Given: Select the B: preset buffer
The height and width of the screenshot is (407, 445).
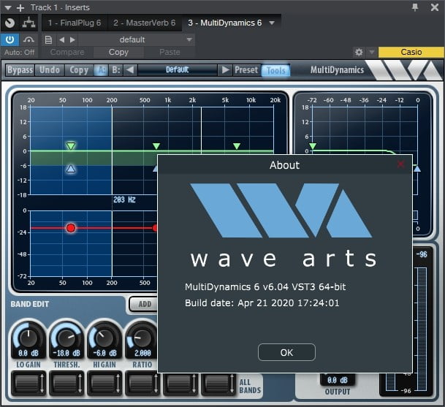Looking at the screenshot, I should 116,70.
